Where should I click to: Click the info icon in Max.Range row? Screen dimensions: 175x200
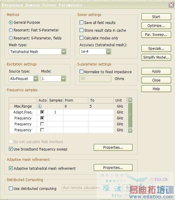[40, 106]
